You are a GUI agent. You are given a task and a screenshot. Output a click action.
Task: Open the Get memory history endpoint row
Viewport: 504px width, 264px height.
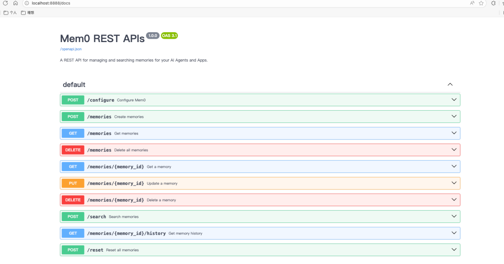tap(260, 233)
